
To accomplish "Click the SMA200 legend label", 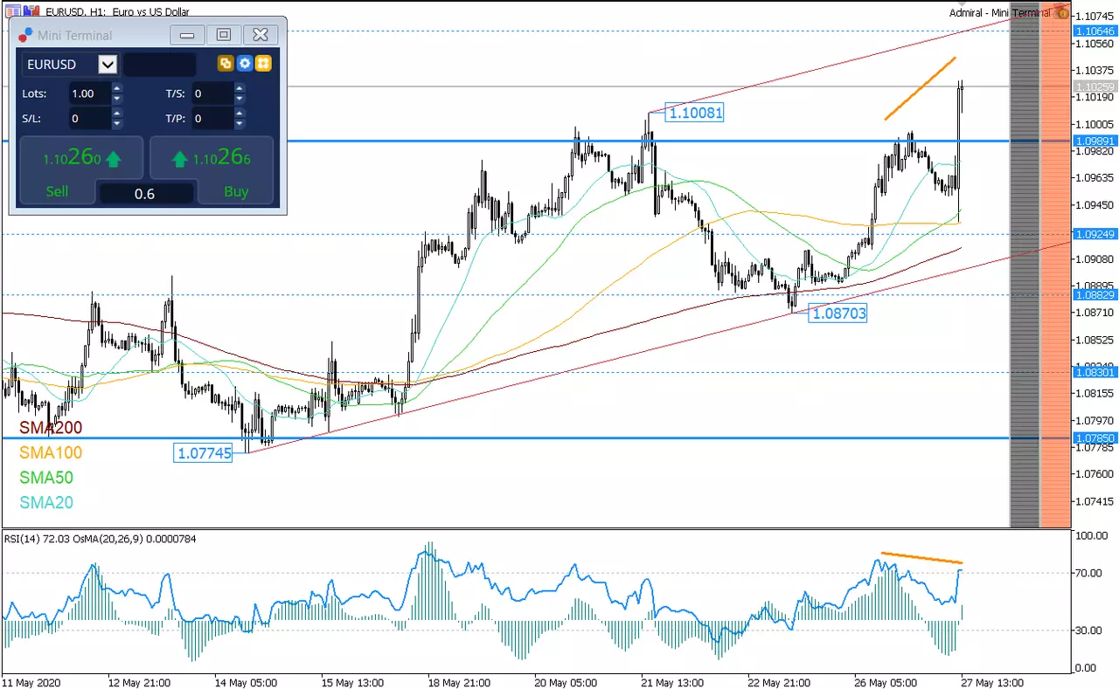I will coord(51,428).
